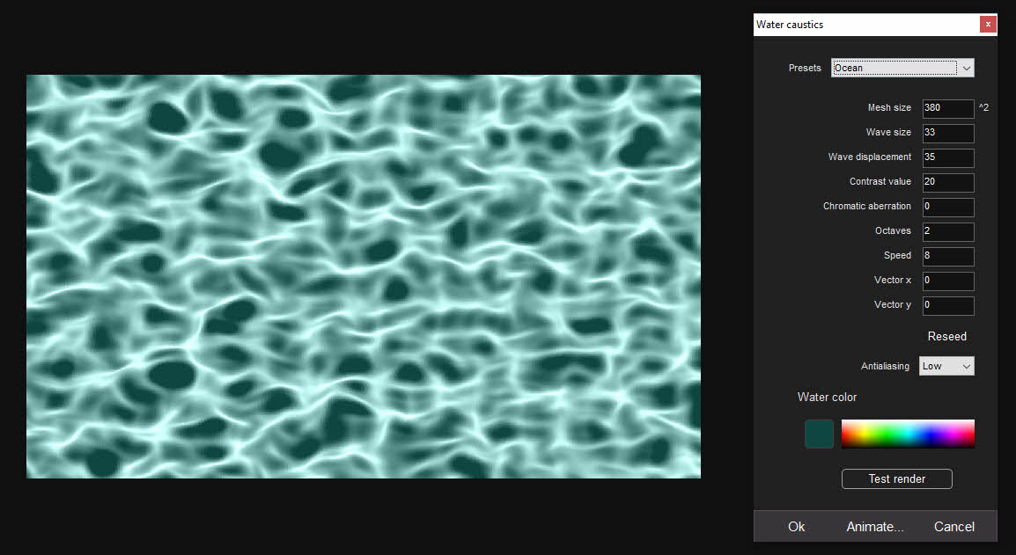The image size is (1016, 555).
Task: Focus the Chromatic aberration input
Action: click(x=947, y=207)
